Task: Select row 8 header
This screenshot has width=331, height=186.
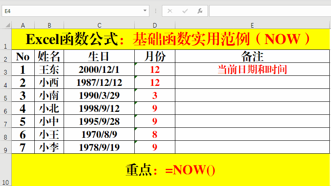Action: (x=5, y=134)
